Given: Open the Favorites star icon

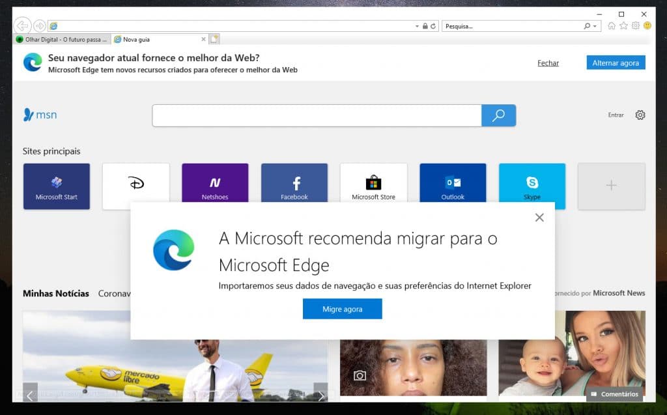Looking at the screenshot, I should pos(623,25).
